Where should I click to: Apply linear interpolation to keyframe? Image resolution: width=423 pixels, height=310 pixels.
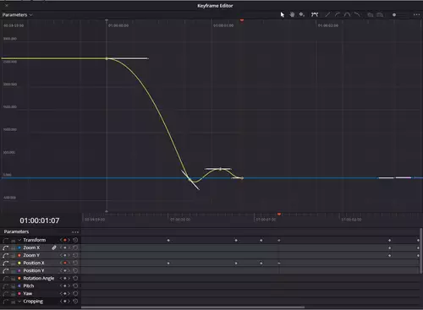pyautogui.click(x=327, y=14)
